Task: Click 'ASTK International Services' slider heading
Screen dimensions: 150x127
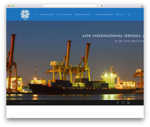Action: click(x=113, y=36)
